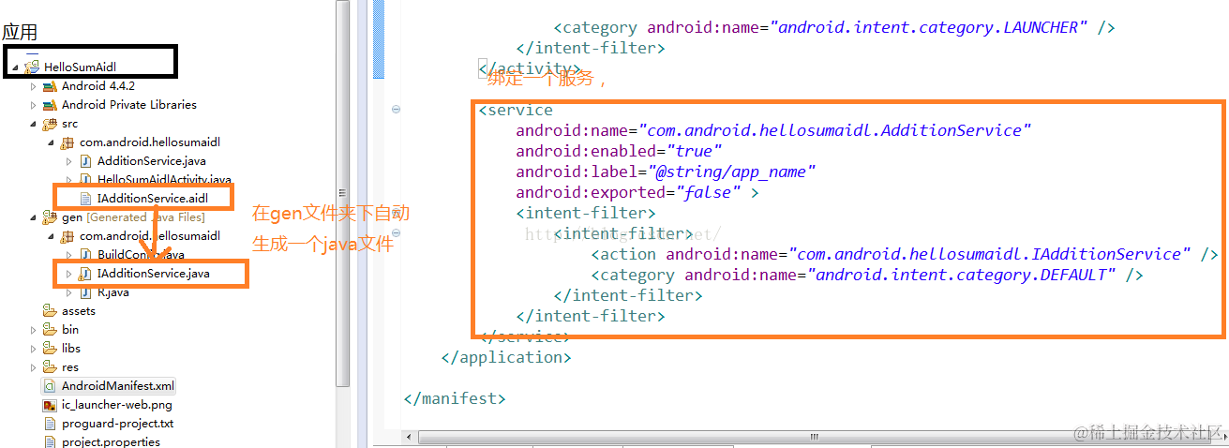Click the libs folder icon
The image size is (1229, 448).
(x=50, y=349)
